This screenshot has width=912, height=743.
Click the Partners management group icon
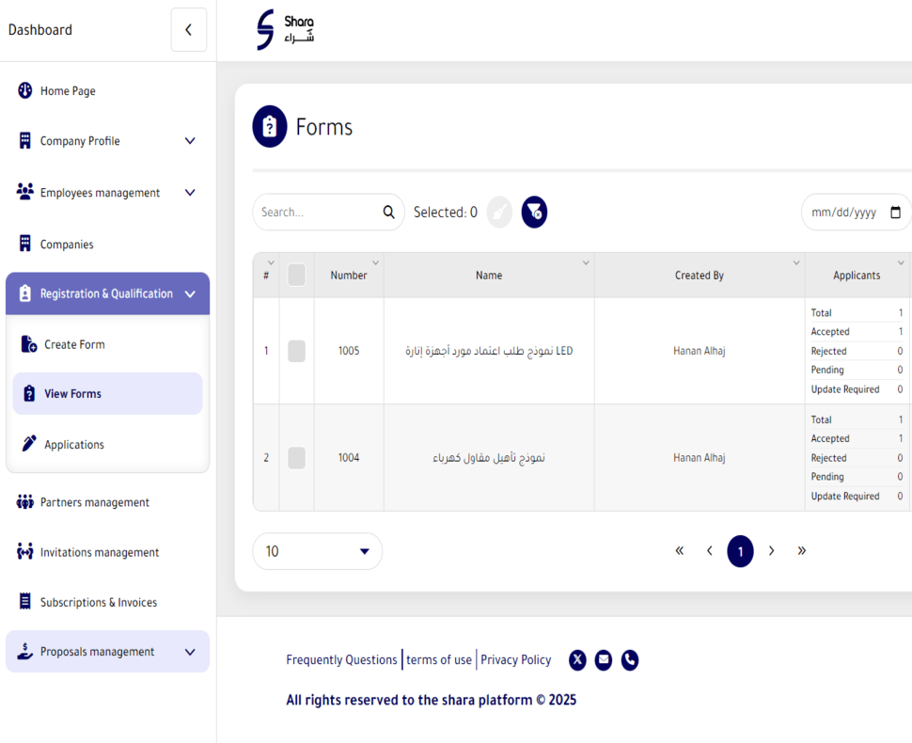click(25, 501)
